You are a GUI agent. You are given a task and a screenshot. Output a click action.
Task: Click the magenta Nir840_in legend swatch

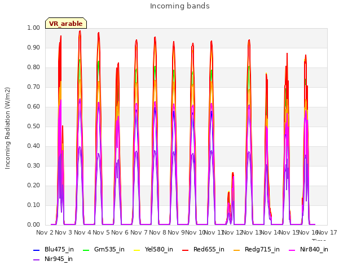[x=292, y=250]
